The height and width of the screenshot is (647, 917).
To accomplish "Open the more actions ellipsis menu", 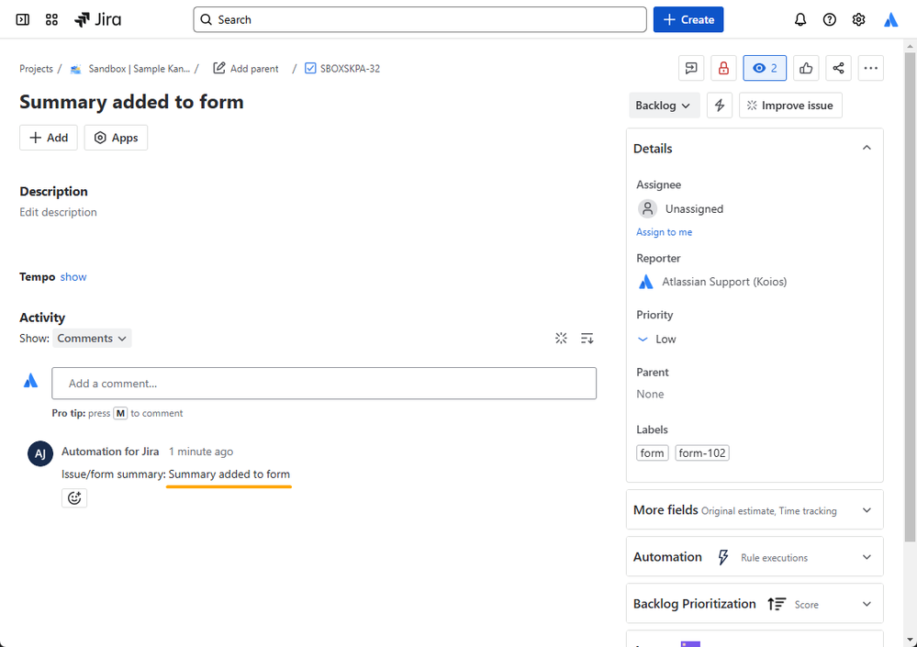I will (871, 69).
